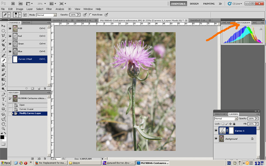266x166 pixels.
Task: Select the Hand tool
Action: pos(3,124)
